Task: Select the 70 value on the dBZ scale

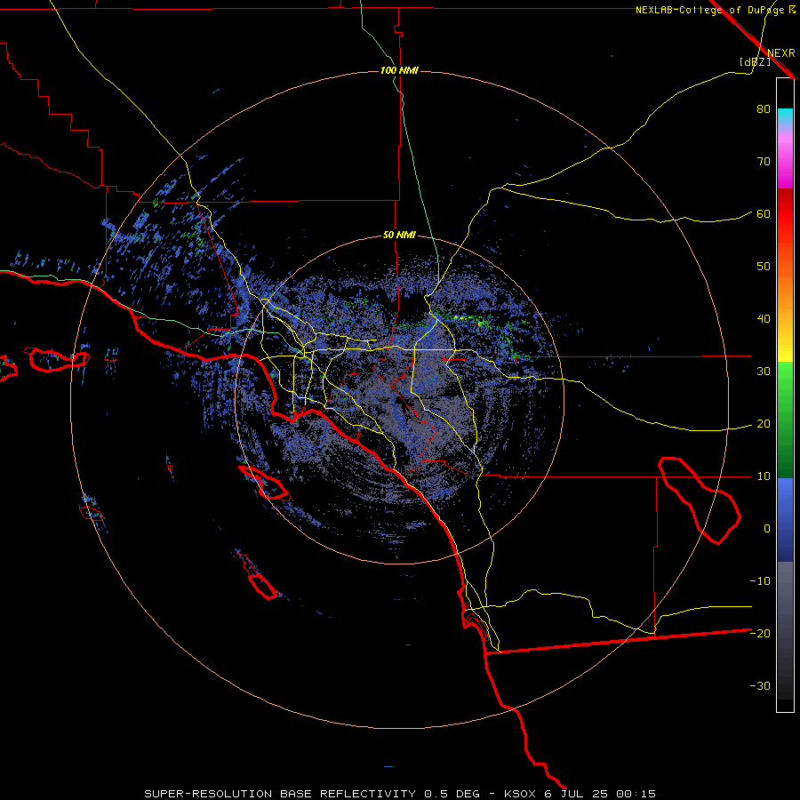Action: 764,162
